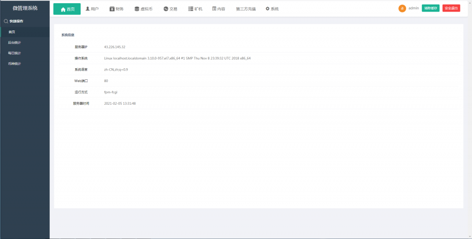This screenshot has width=472, height=239.
Task: Click the content icon beside 内容
Action: [x=214, y=9]
